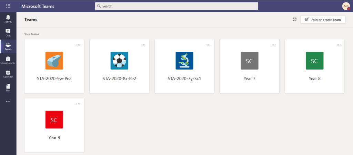This screenshot has height=155, width=353.
Task: Open Assignments in the sidebar
Action: click(8, 60)
